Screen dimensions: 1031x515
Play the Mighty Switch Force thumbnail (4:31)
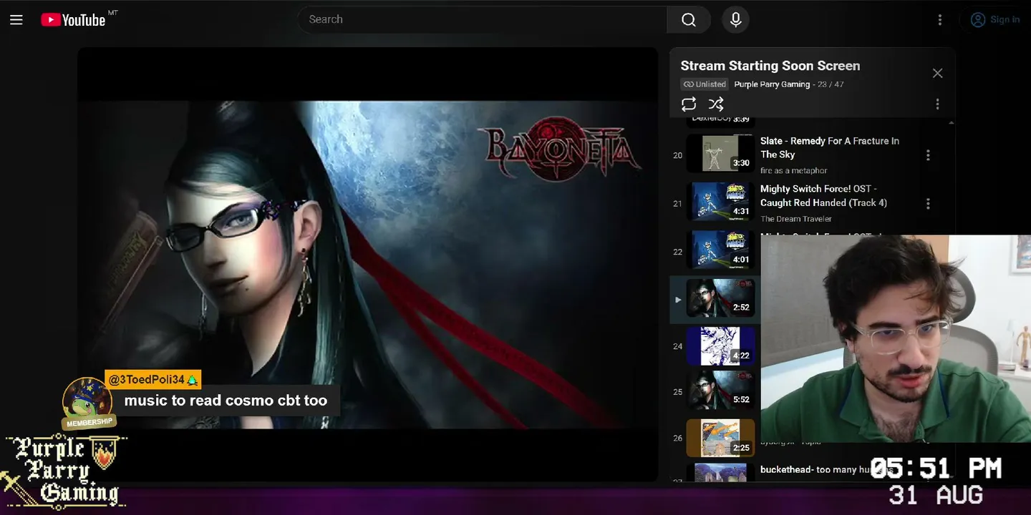click(x=720, y=202)
